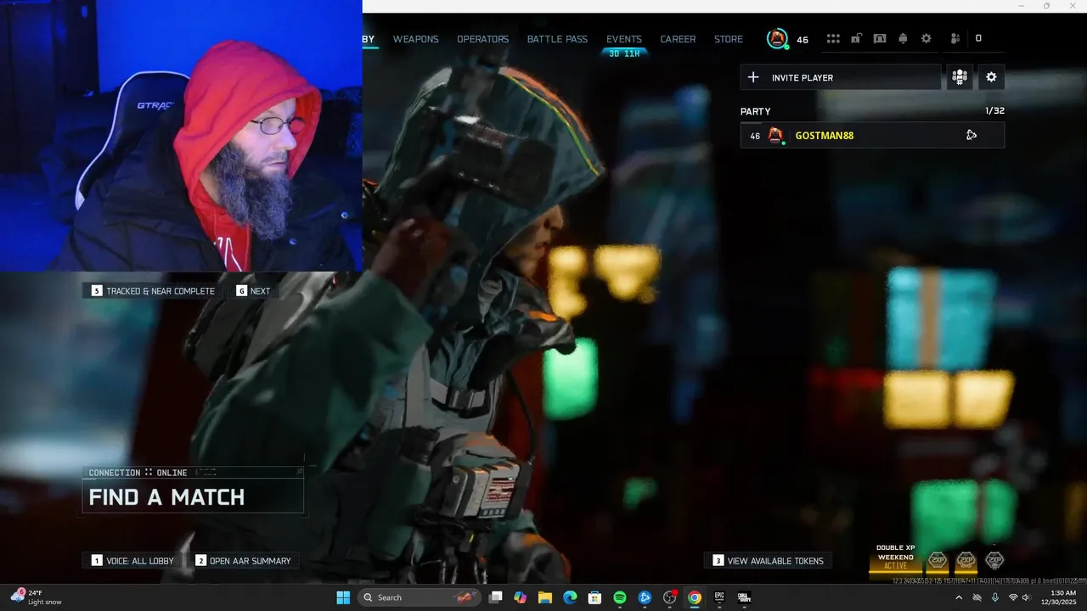Click View Available Tokens
Screen dimensions: 1087x611
point(768,561)
